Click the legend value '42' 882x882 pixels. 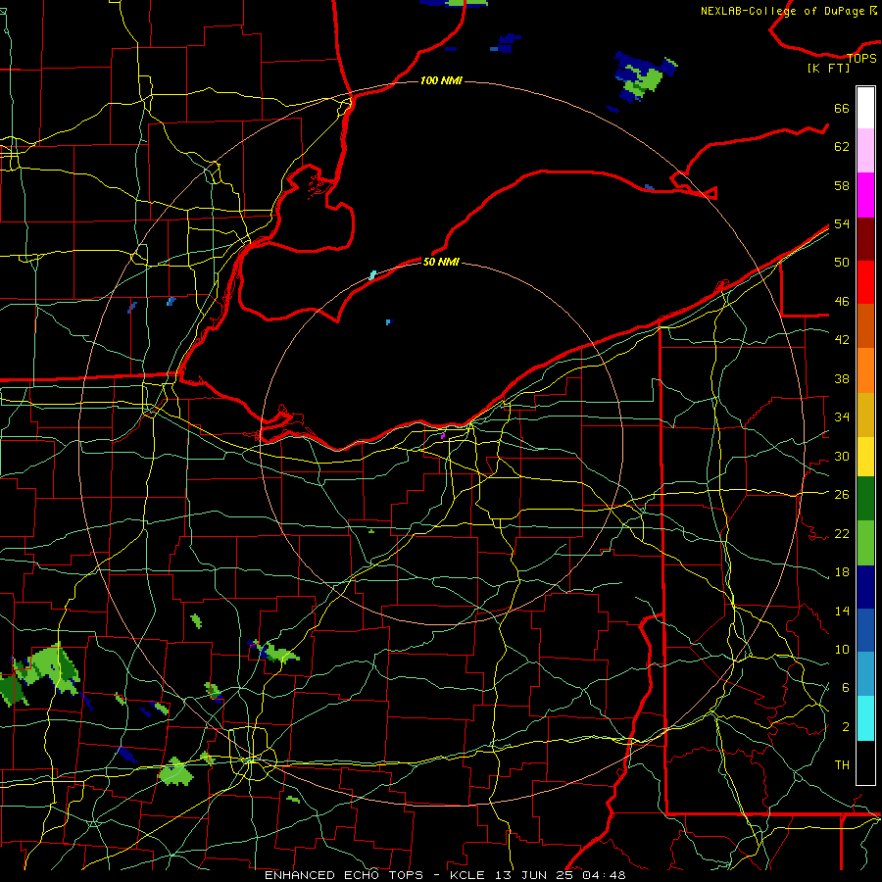tap(842, 340)
